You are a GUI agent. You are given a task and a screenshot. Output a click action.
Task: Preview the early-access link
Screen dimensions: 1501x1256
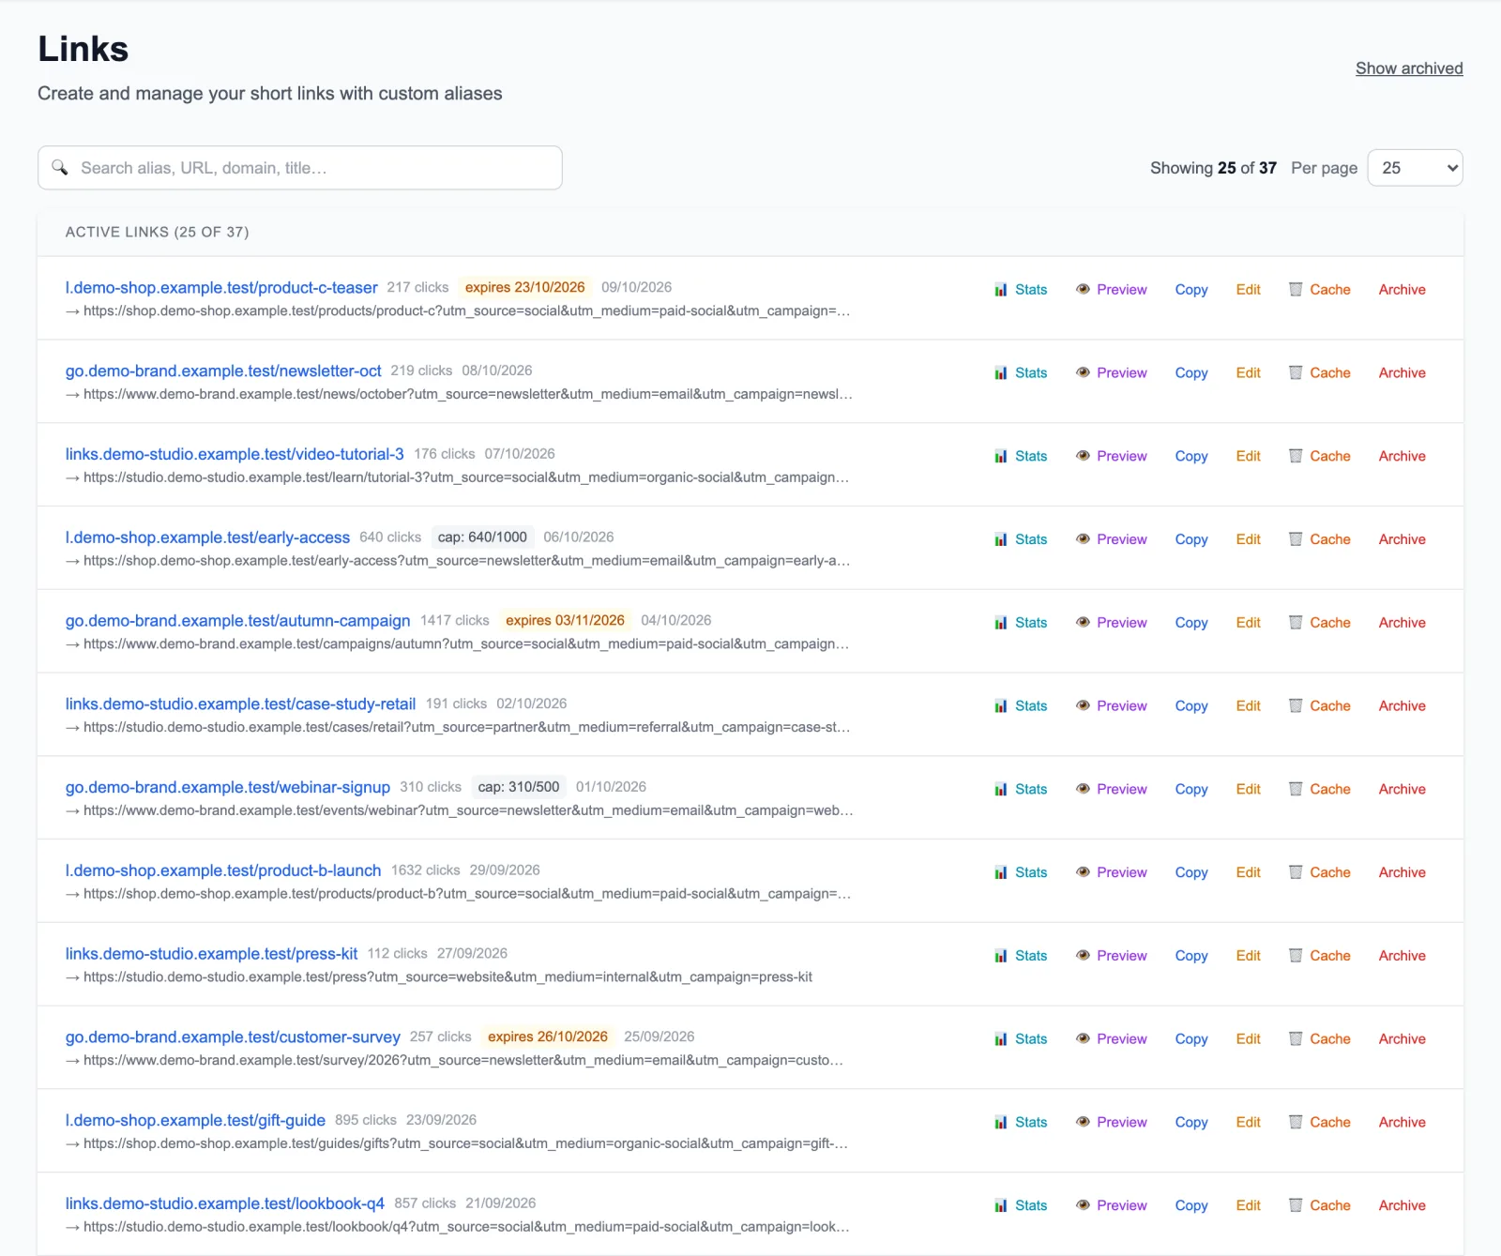pyautogui.click(x=1112, y=539)
